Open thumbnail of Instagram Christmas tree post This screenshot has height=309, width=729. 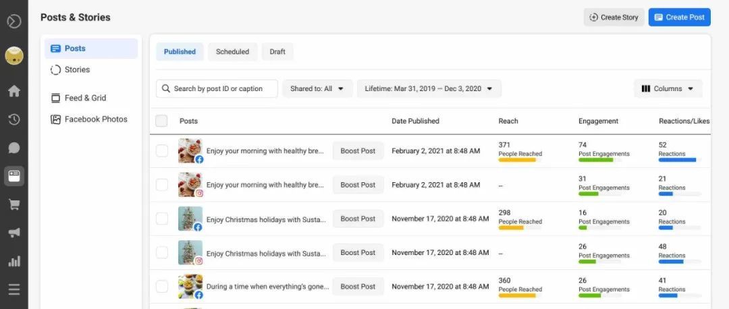[190, 252]
